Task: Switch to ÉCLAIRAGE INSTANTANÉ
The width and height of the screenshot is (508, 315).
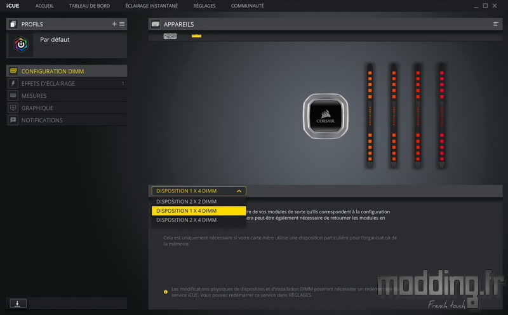Action: point(152,6)
